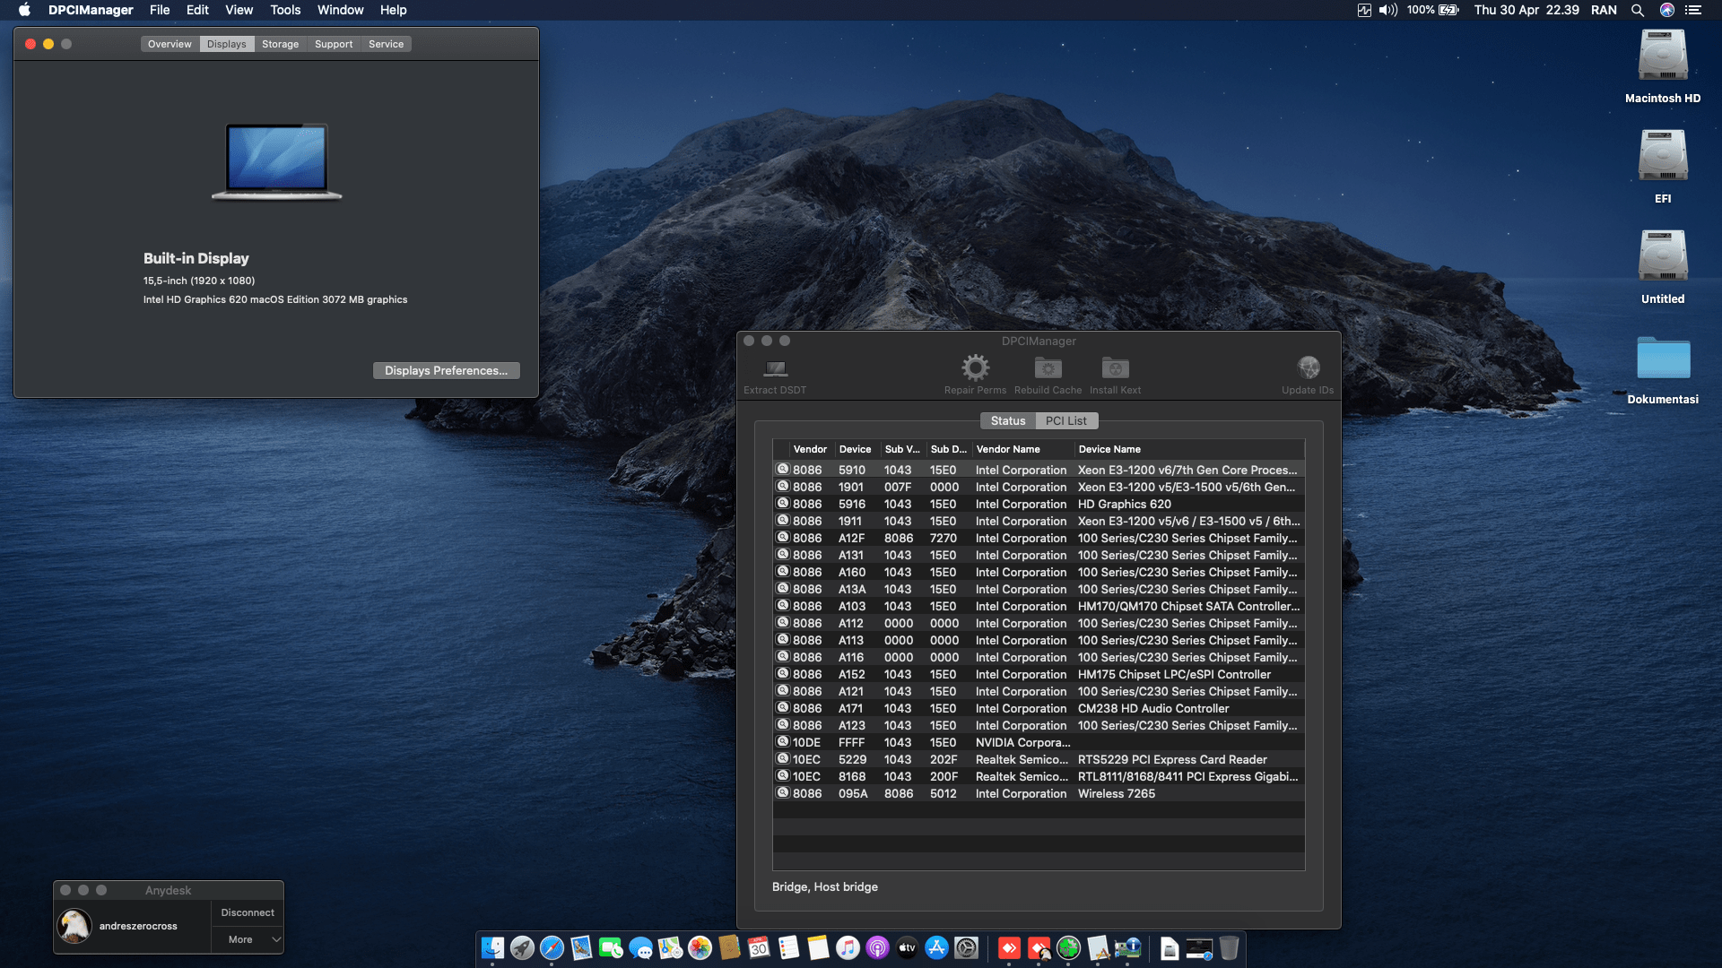
Task: Open Notes from the Dock
Action: coord(818,947)
